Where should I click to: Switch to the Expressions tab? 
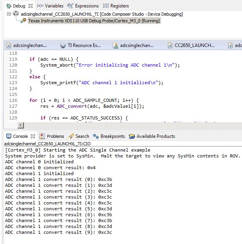(83, 6)
